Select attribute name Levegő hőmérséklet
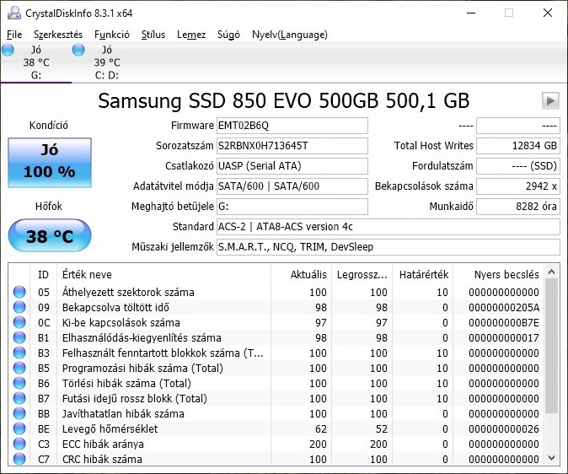 [x=110, y=429]
